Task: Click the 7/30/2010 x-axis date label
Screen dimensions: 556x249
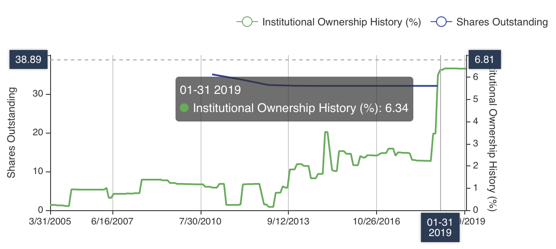Action: (201, 221)
